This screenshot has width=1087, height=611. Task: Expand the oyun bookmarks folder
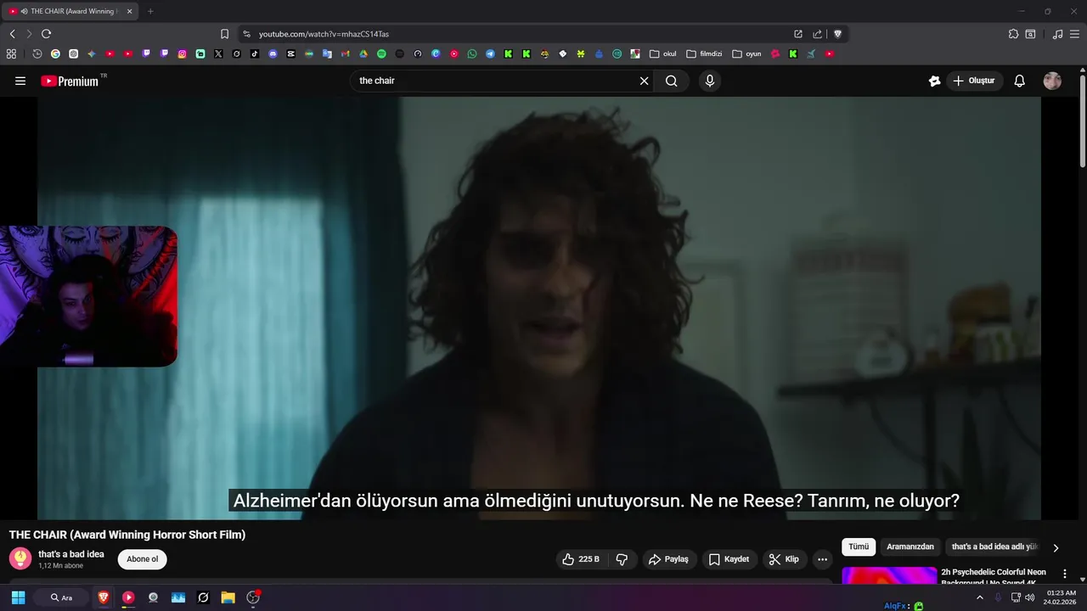746,53
